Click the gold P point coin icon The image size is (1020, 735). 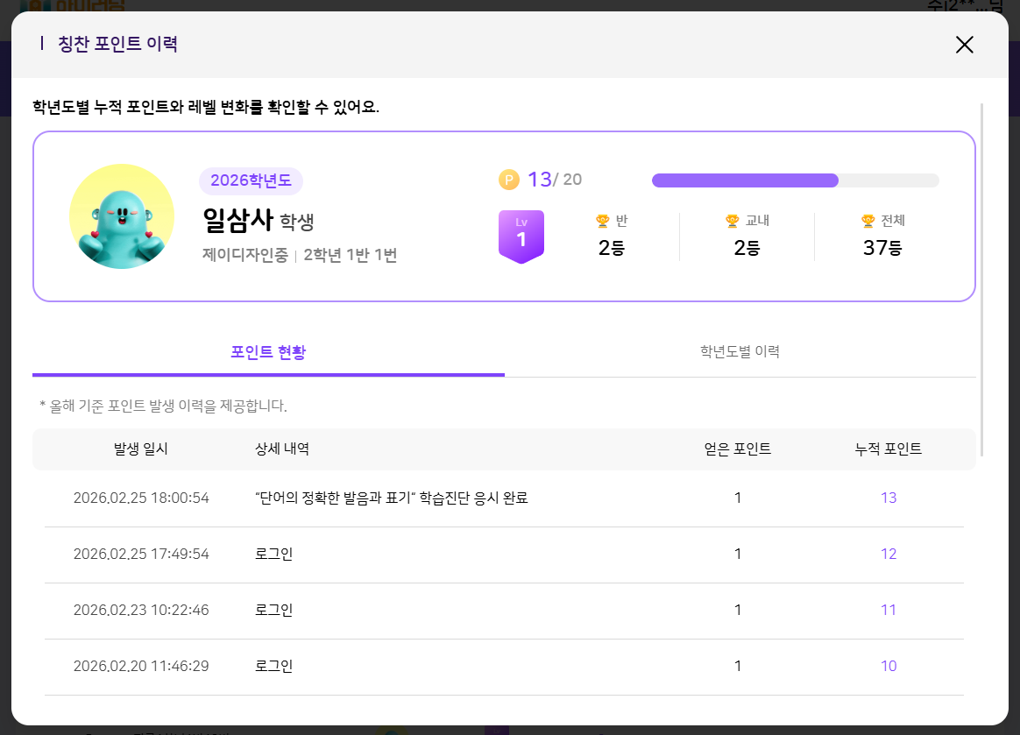click(x=509, y=180)
